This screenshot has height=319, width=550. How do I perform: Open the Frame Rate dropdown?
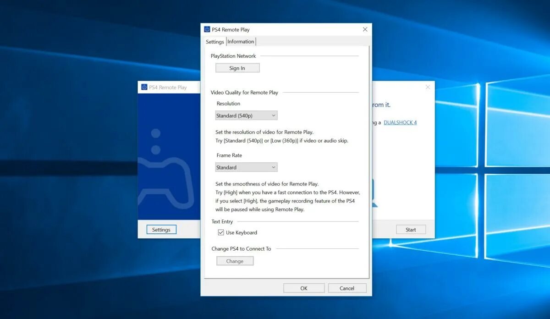pyautogui.click(x=246, y=167)
